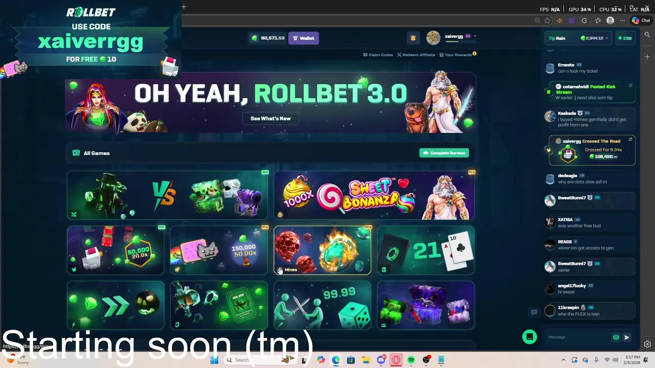
Task: Click the 90,571.53 gem balance
Action: point(268,38)
